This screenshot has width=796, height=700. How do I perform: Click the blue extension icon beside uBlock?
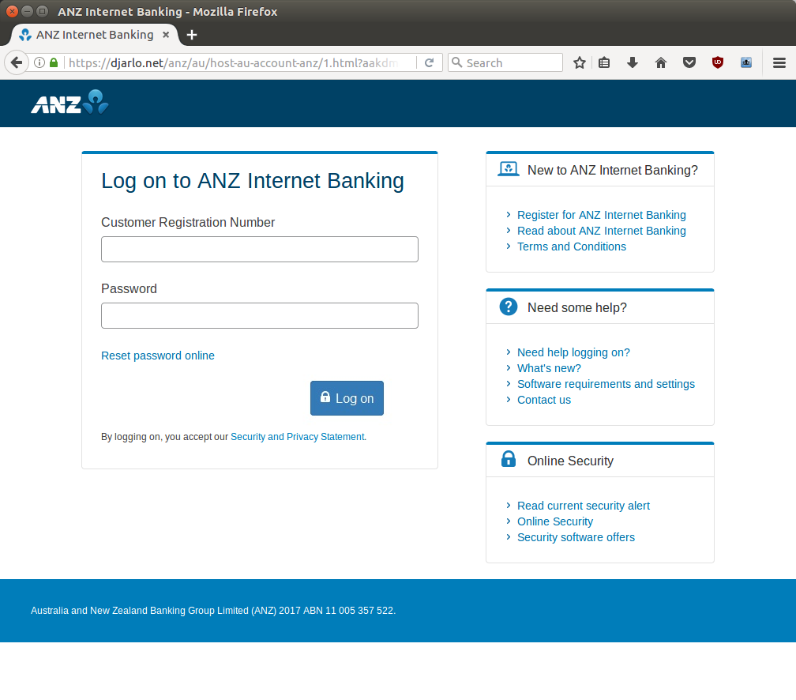(745, 62)
